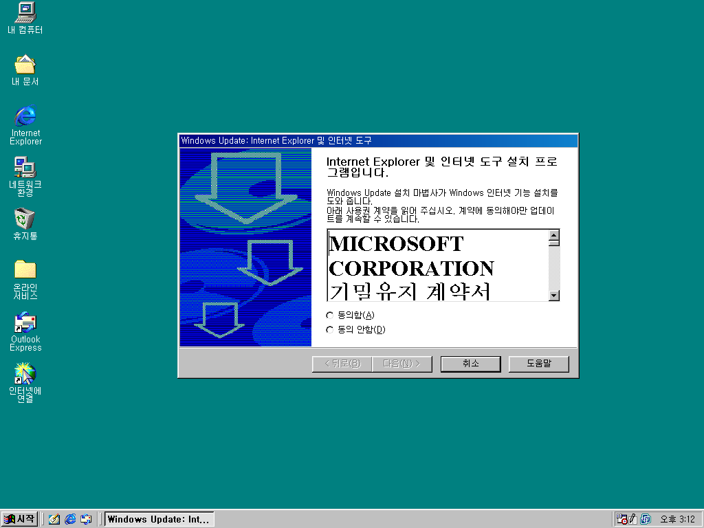Click the 다음(N) next button
The height and width of the screenshot is (528, 704).
tap(401, 364)
